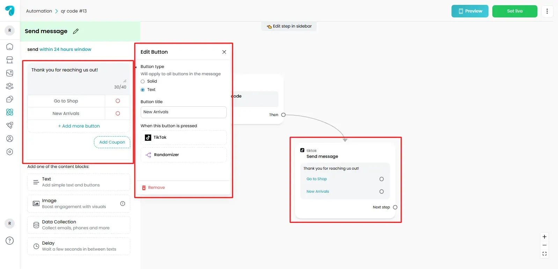Image resolution: width=558 pixels, height=269 pixels.
Task: Click the trash icon next to Remove
Action: (144, 188)
